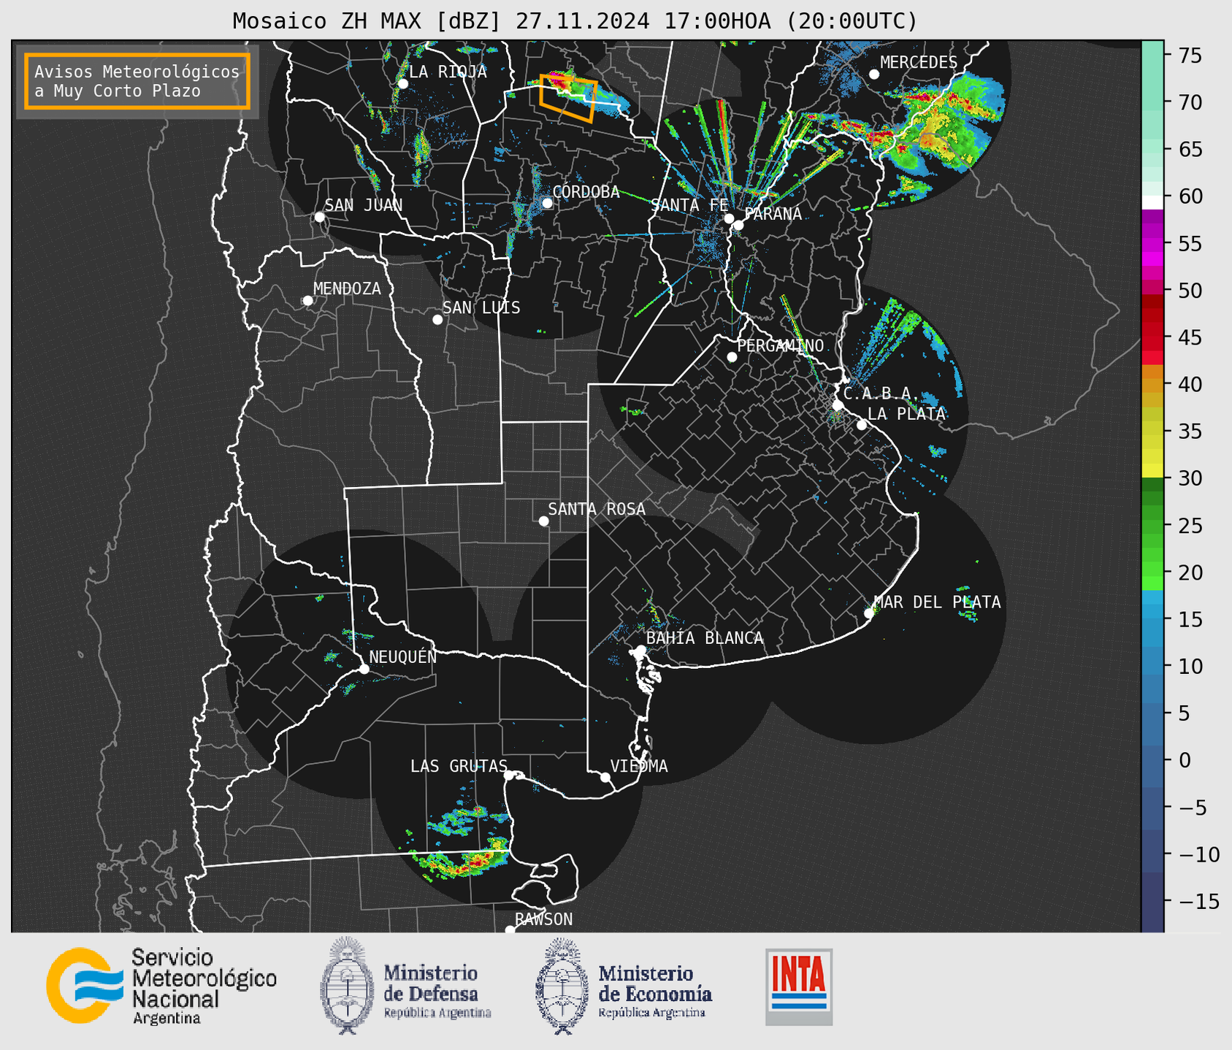Click the SANTA ROSA label text
This screenshot has height=1050, width=1232.
click(597, 509)
